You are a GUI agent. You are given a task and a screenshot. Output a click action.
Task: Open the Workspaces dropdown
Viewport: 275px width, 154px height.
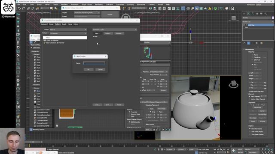[x=265, y=5]
